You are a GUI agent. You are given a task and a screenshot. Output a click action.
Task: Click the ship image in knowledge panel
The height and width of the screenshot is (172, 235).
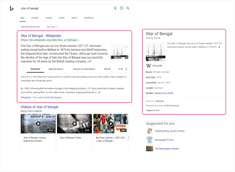click(155, 52)
